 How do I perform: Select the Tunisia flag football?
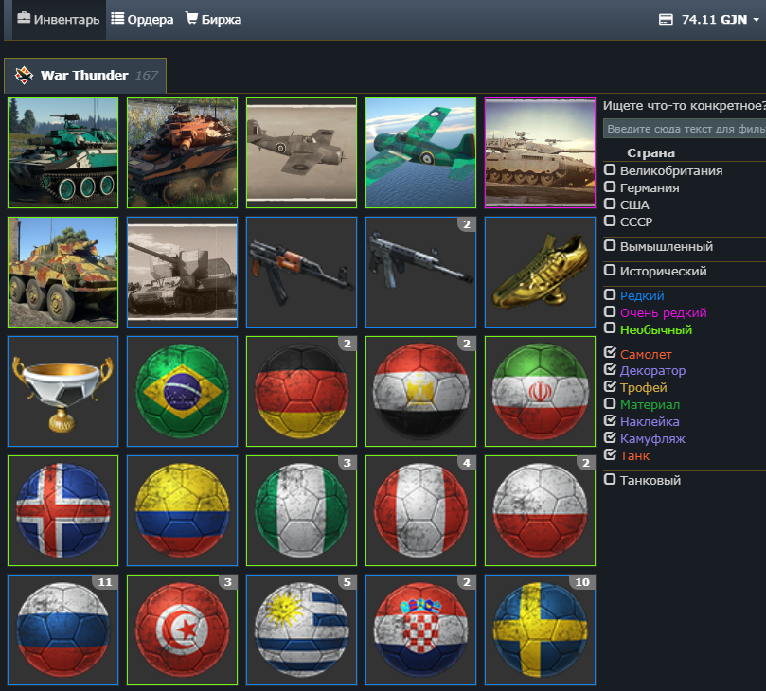click(182, 629)
